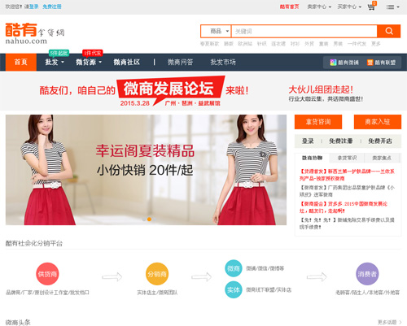Expand the 卖家中心 dropdown
The width and height of the screenshot is (407, 326).
[319, 7]
